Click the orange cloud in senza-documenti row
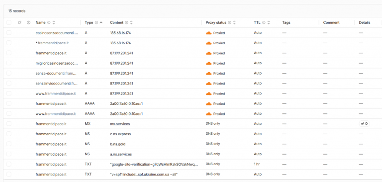The width and height of the screenshot is (382, 182). (x=208, y=73)
